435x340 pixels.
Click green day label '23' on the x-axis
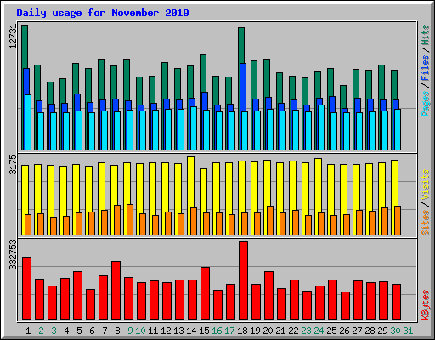pyautogui.click(x=306, y=331)
